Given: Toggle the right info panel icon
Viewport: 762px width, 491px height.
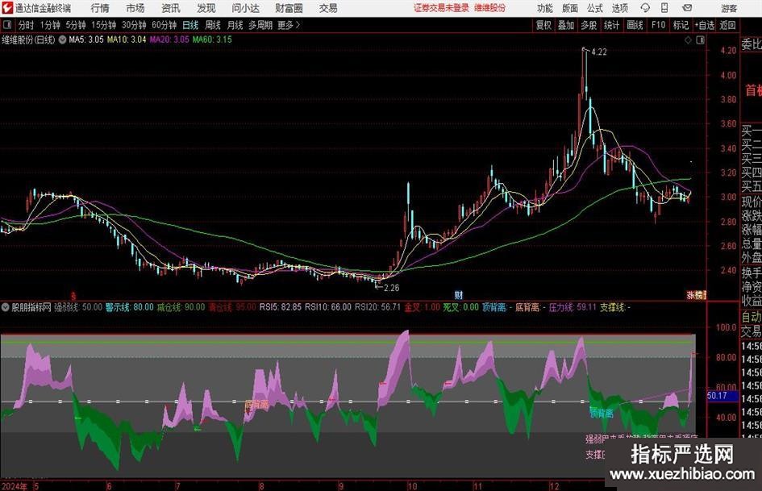Looking at the screenshot, I should click(x=700, y=40).
